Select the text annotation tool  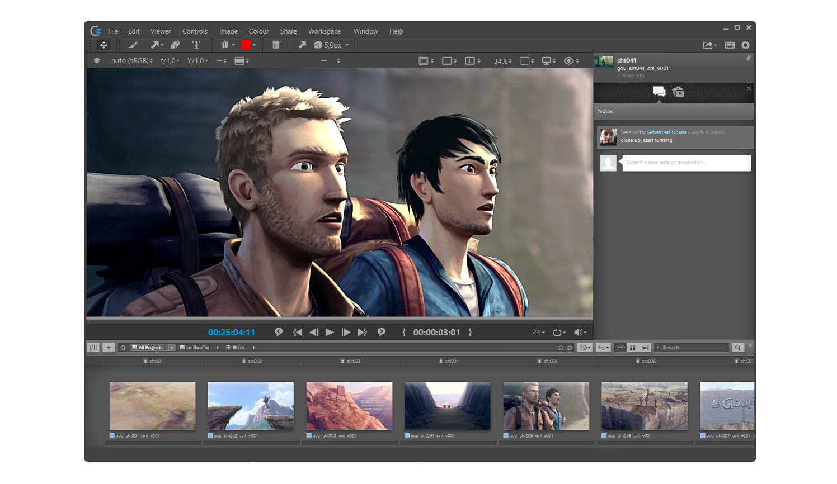[196, 45]
